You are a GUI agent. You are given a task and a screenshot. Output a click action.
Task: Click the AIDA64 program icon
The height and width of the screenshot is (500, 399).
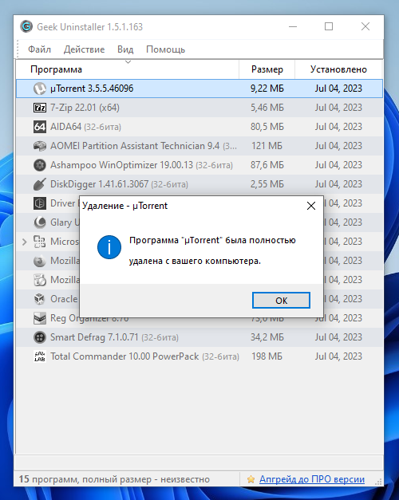(40, 127)
